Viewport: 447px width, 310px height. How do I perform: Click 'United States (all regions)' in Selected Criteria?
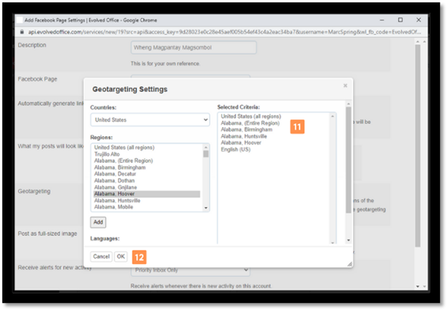251,116
